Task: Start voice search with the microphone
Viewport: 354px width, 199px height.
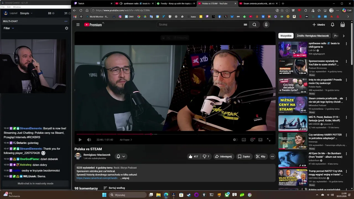Action: [x=266, y=25]
